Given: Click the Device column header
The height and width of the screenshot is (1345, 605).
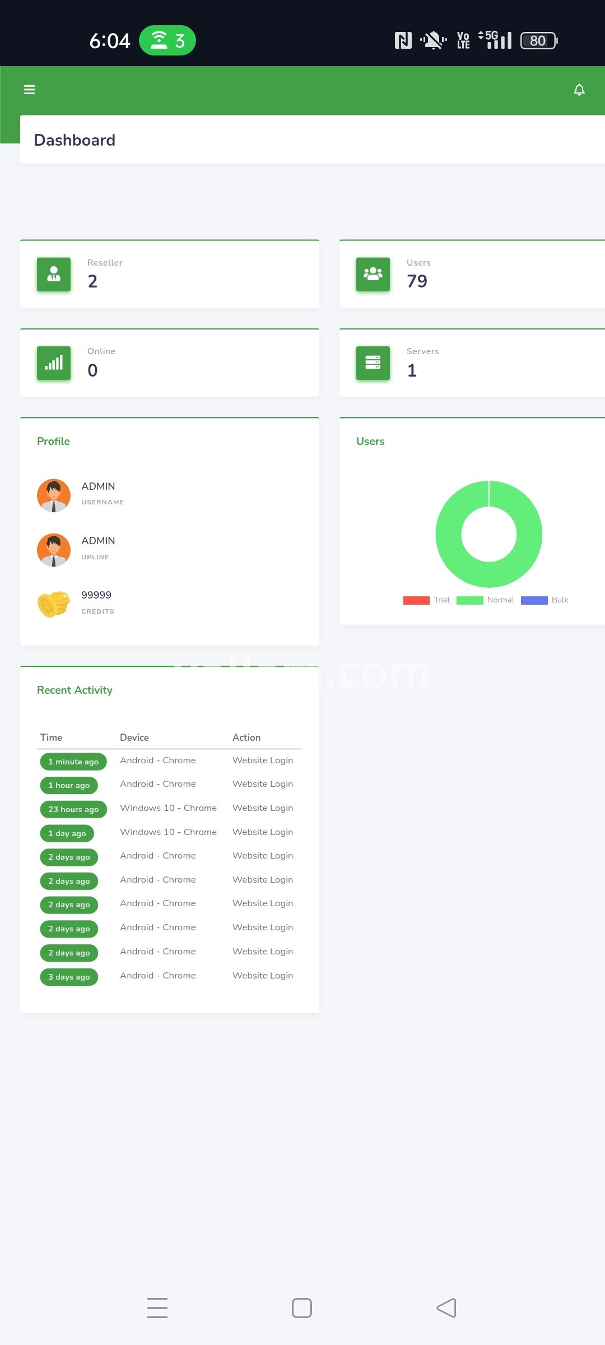Looking at the screenshot, I should (134, 738).
